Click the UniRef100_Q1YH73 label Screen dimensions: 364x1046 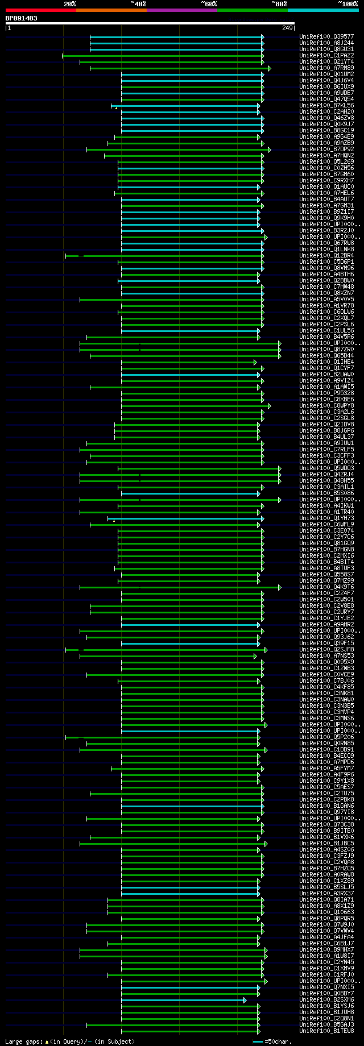(x=326, y=518)
